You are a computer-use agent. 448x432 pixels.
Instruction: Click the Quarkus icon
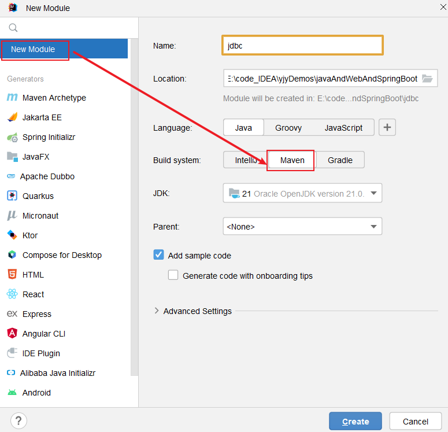(12, 196)
